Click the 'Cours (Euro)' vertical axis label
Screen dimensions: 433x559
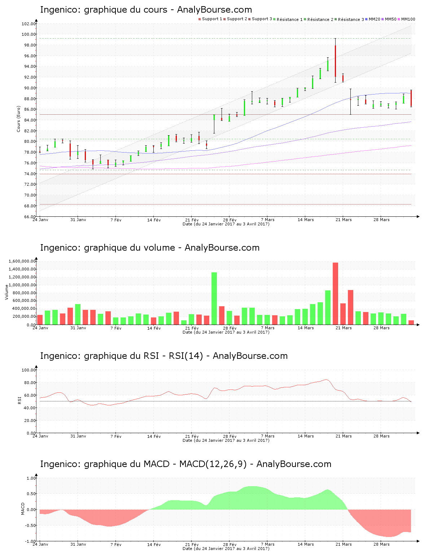click(18, 119)
